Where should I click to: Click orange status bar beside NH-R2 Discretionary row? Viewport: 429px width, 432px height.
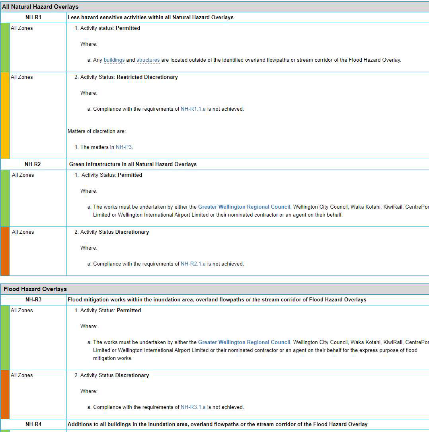(x=5, y=251)
